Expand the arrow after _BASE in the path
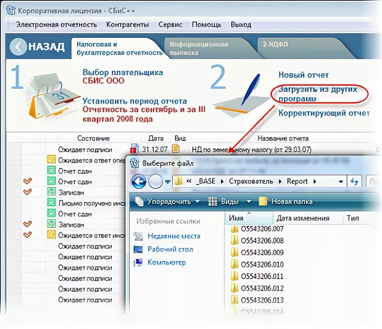 (x=222, y=181)
